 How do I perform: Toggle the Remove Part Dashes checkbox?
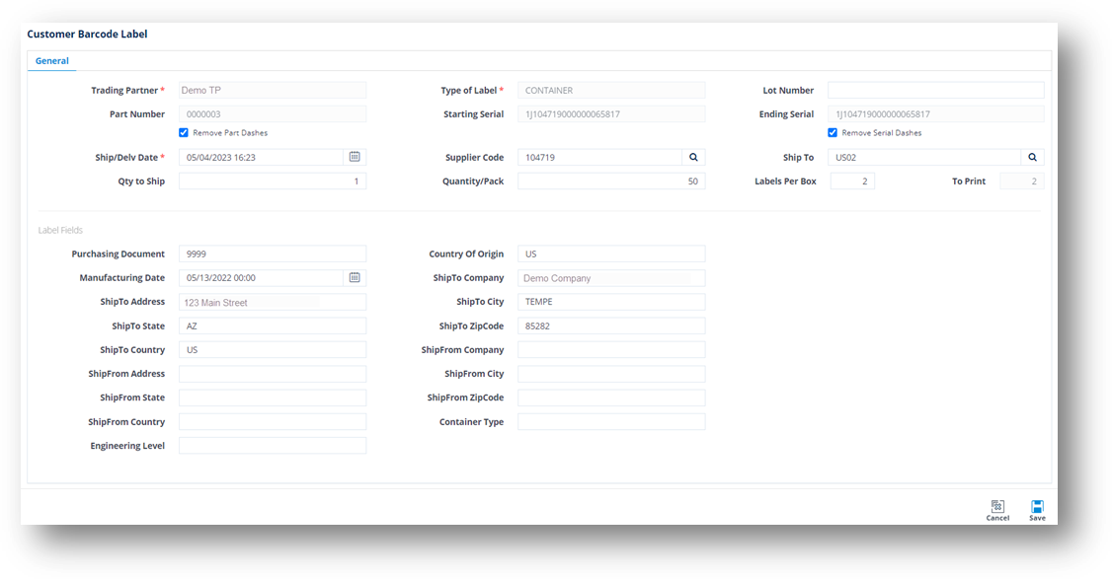(x=183, y=132)
